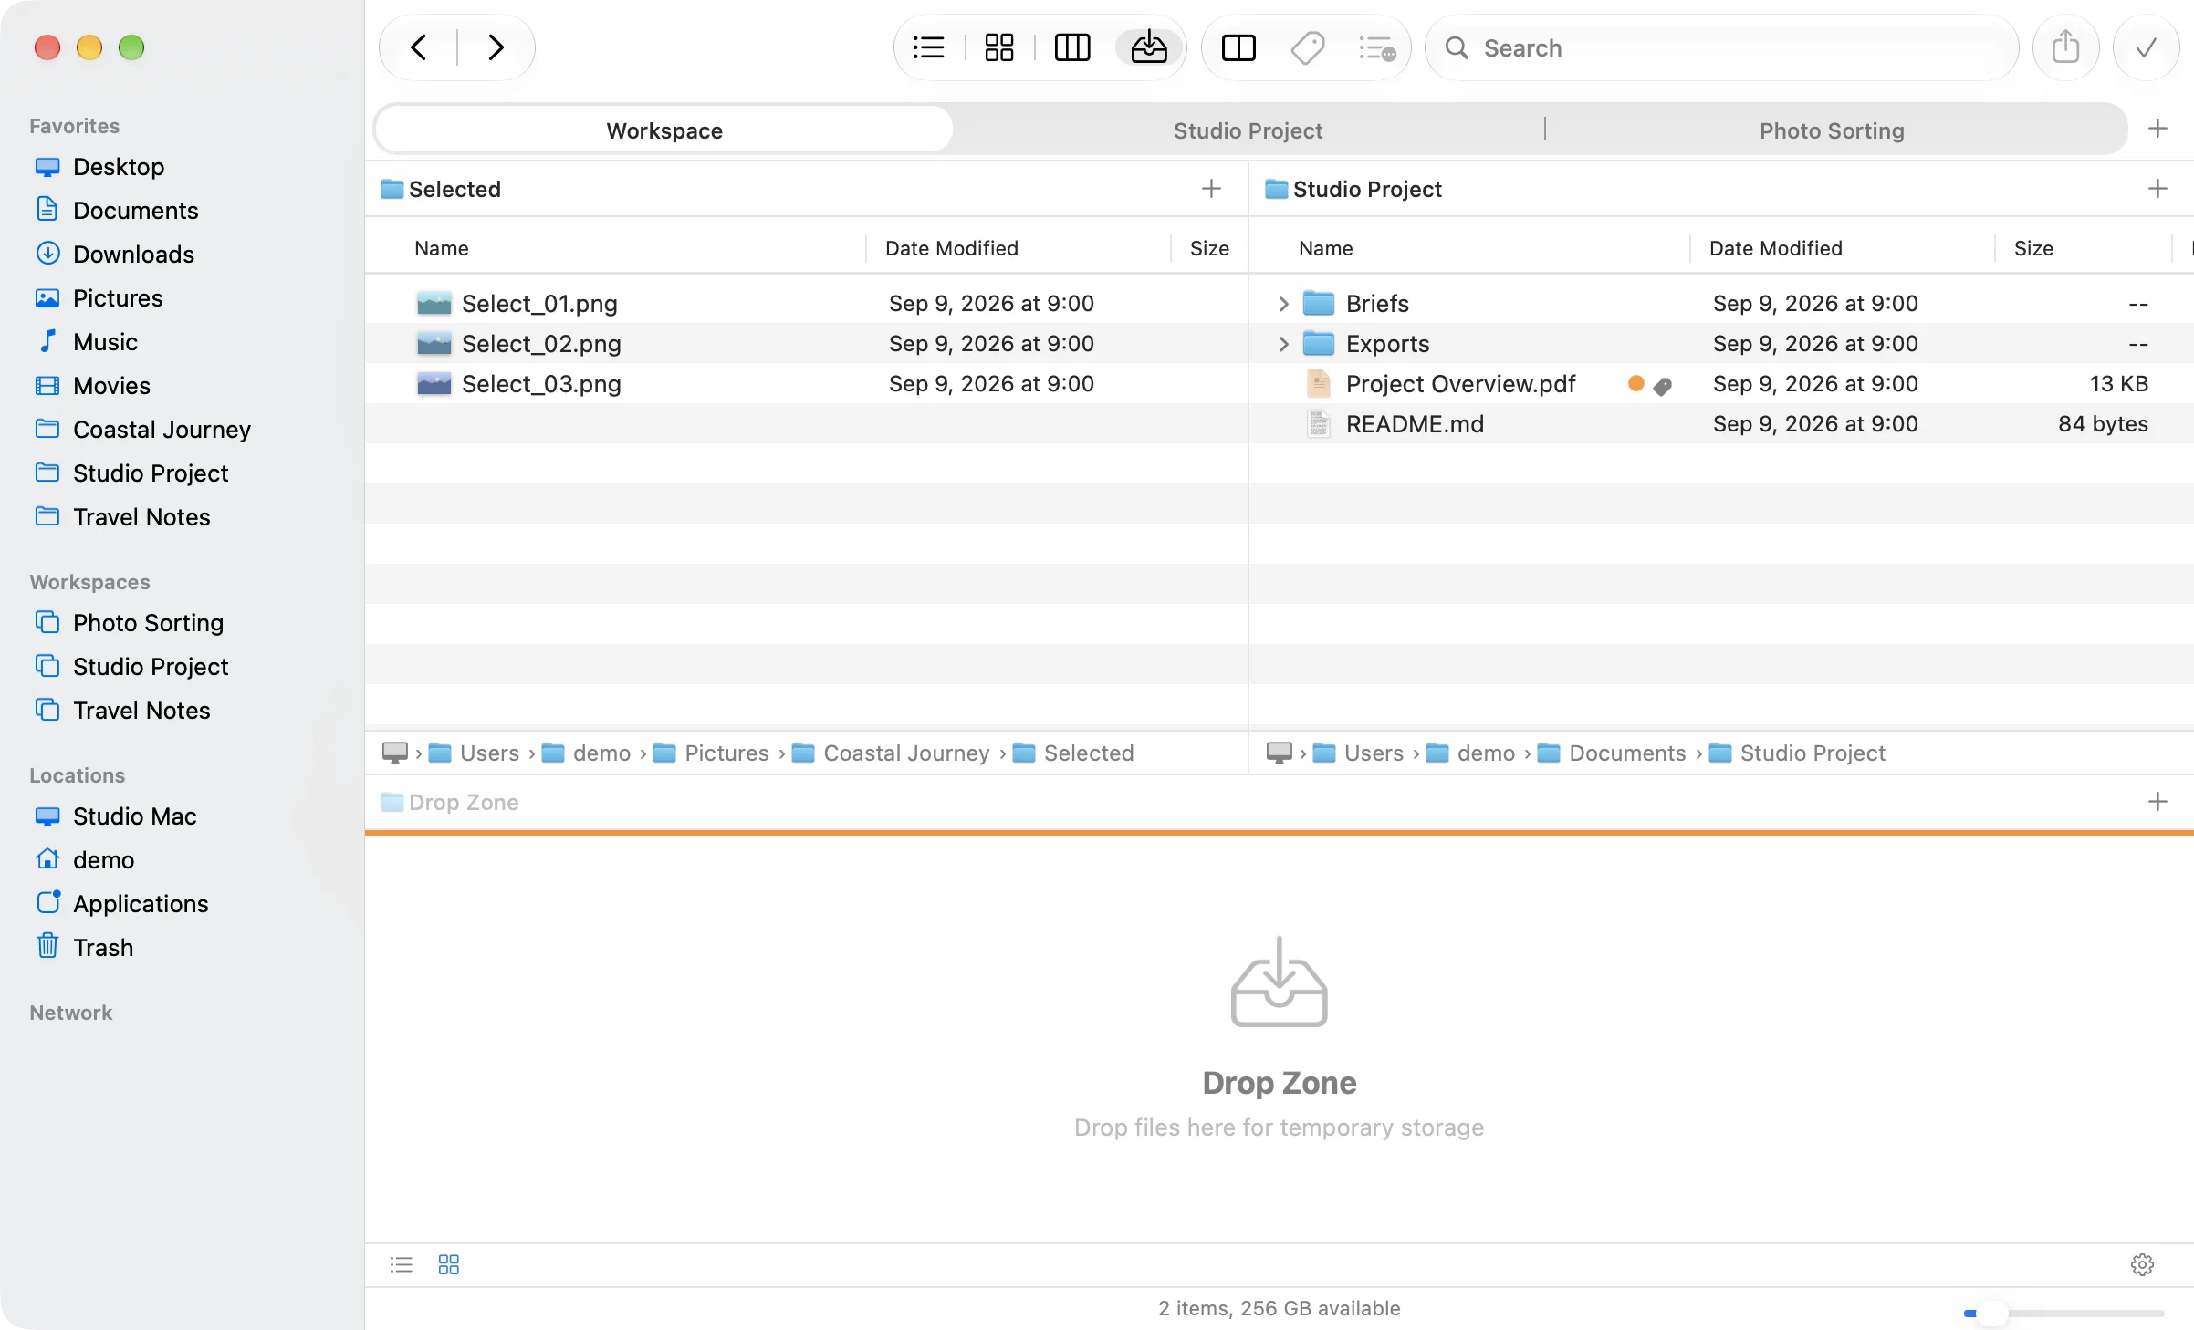
Task: Open Music in sidebar
Action: coord(105,342)
